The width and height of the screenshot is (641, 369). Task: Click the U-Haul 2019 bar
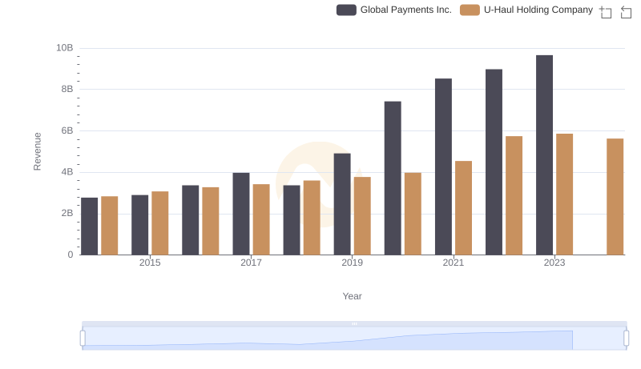pyautogui.click(x=362, y=216)
